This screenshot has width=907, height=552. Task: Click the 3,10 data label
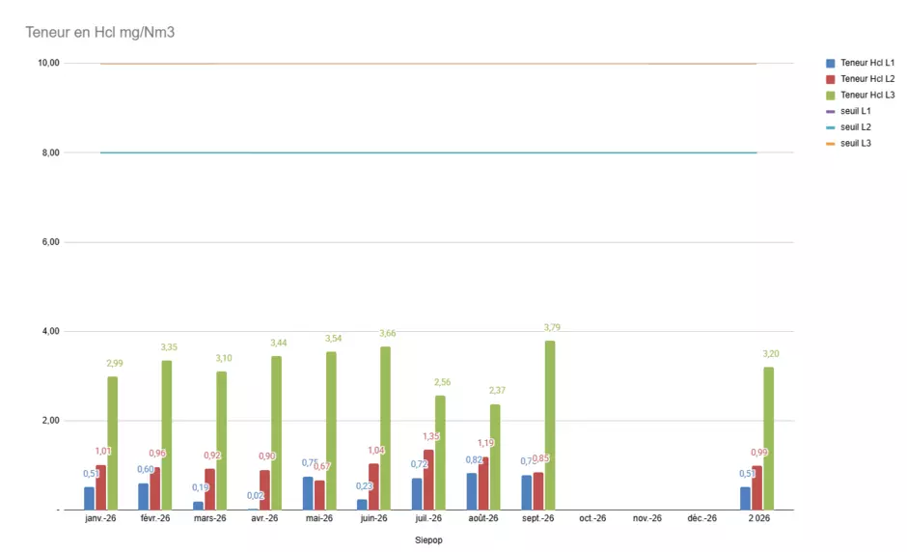click(224, 359)
